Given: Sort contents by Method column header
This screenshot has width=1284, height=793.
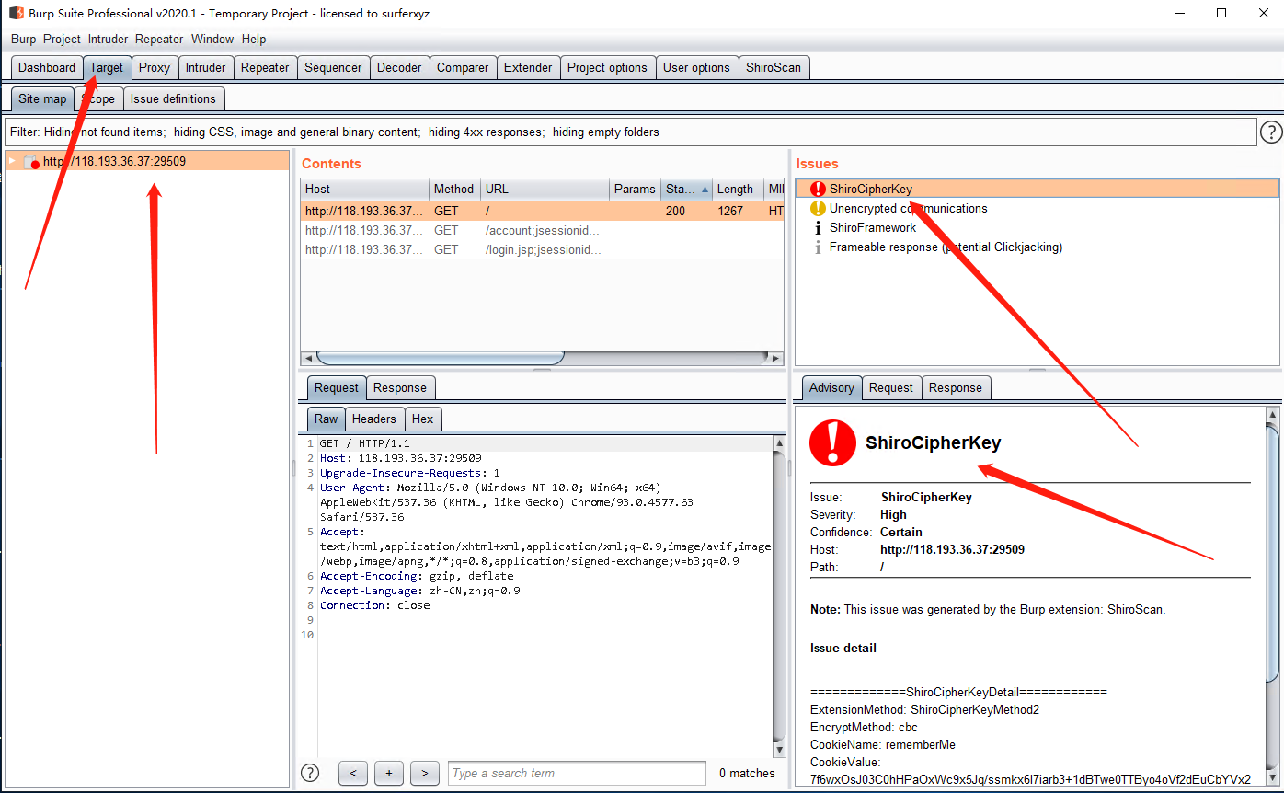Looking at the screenshot, I should tap(454, 189).
